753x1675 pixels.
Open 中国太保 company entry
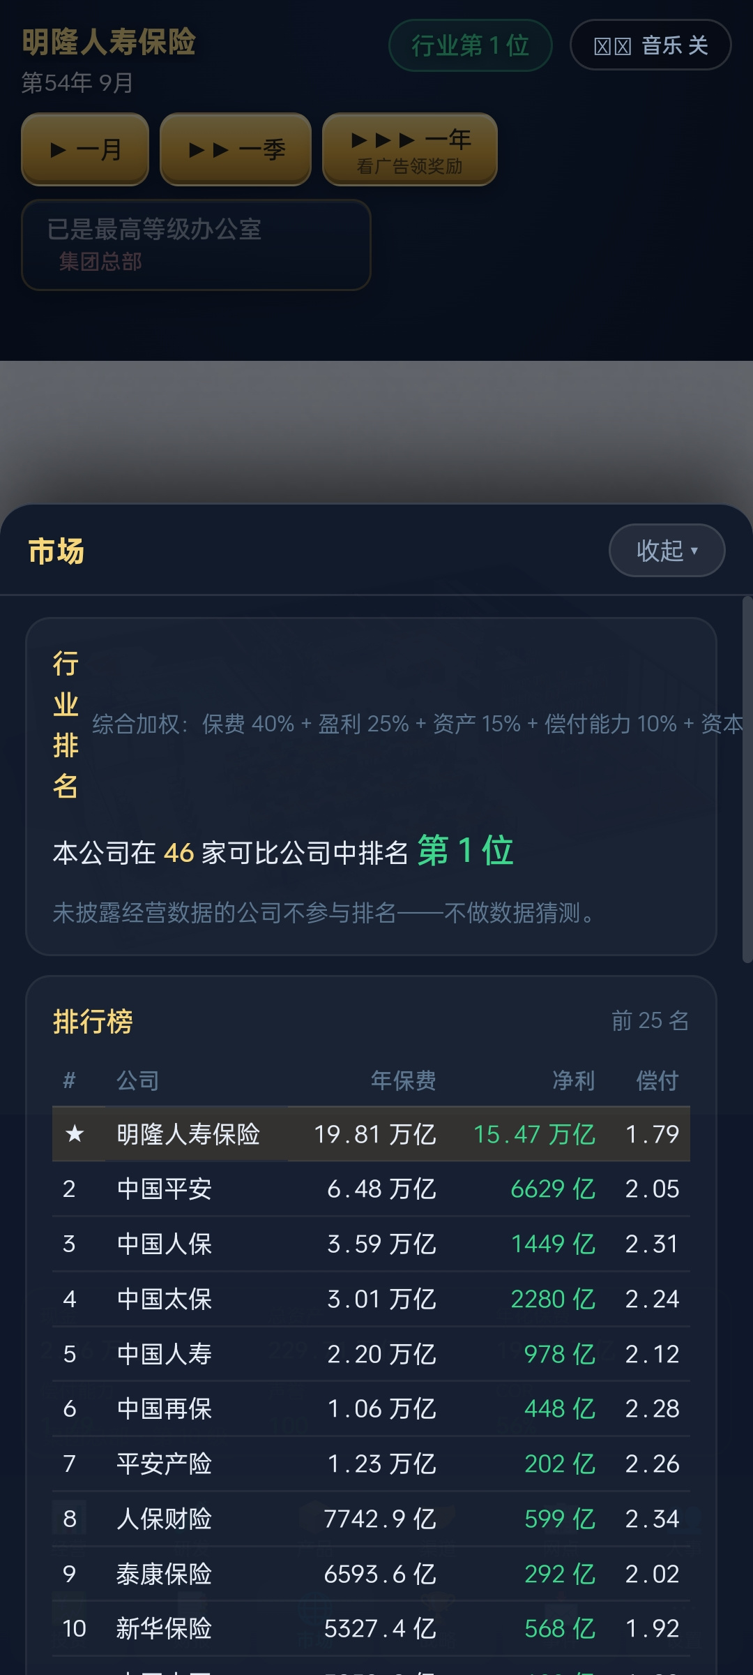(371, 1300)
